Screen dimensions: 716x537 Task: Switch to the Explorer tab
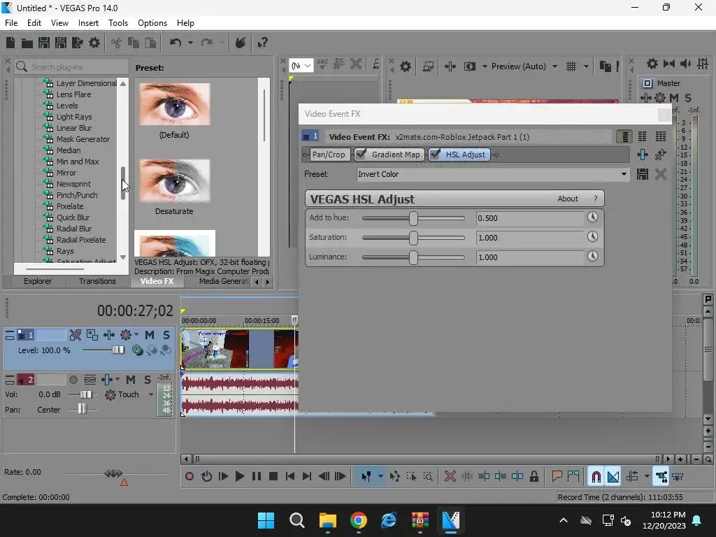38,281
